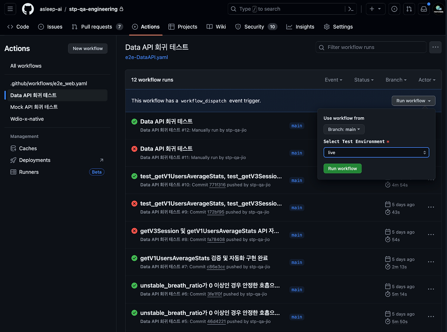Click failed status icon of run #11

pos(134,149)
